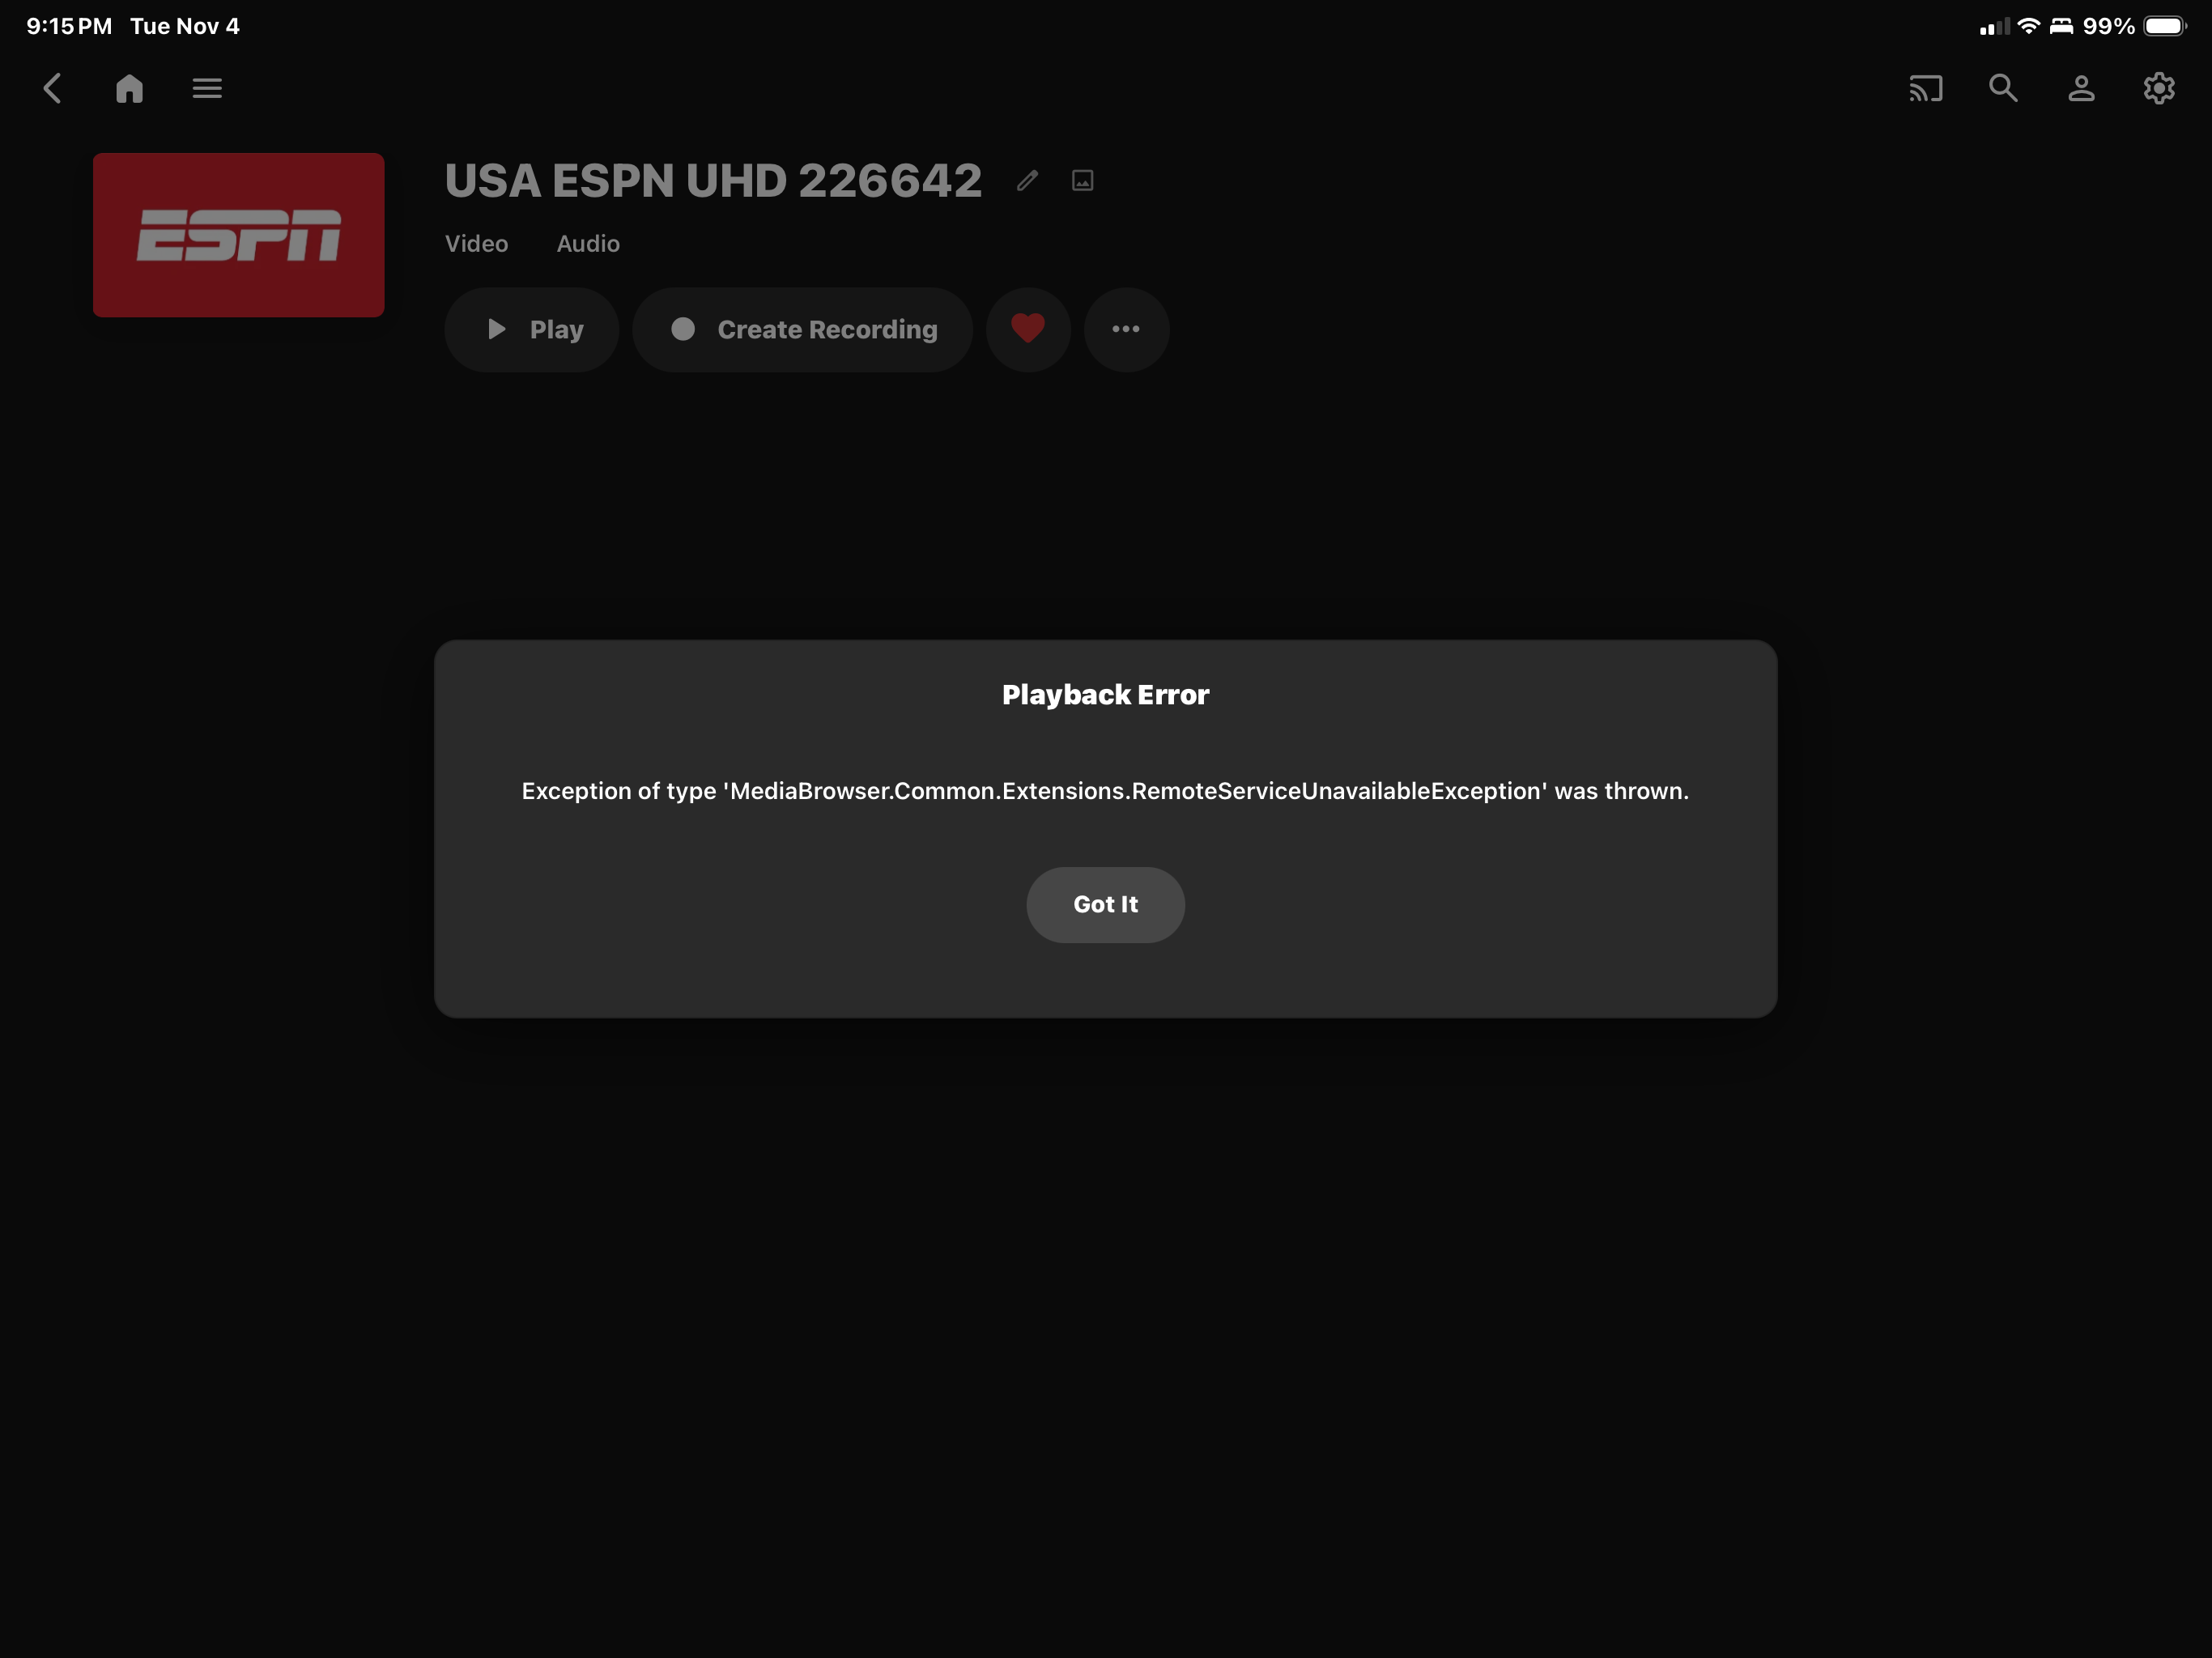
Task: Edit channel metadata with pencil icon
Action: 1027,180
